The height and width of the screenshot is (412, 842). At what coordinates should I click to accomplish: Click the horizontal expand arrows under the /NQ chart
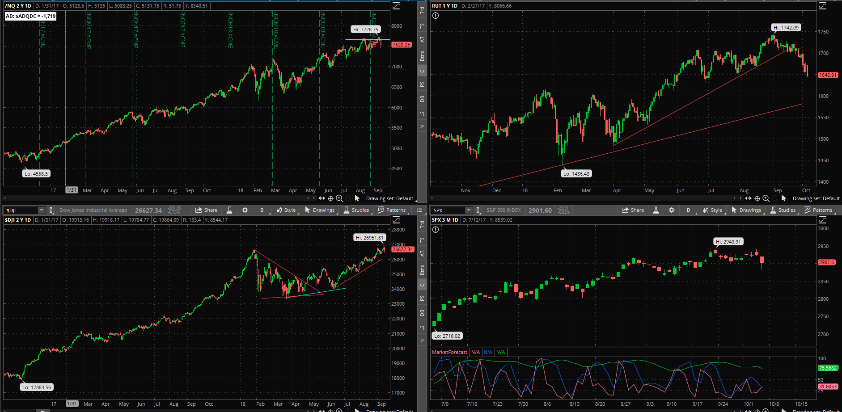coord(322,198)
